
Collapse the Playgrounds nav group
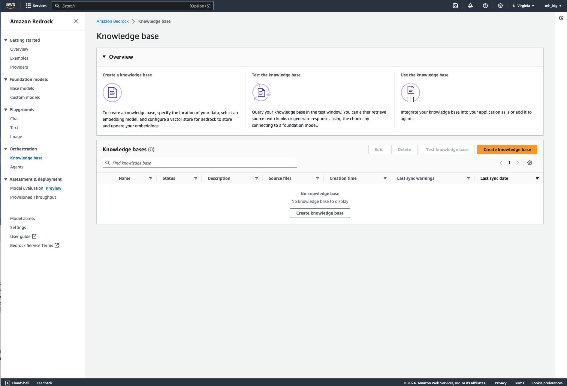5,110
